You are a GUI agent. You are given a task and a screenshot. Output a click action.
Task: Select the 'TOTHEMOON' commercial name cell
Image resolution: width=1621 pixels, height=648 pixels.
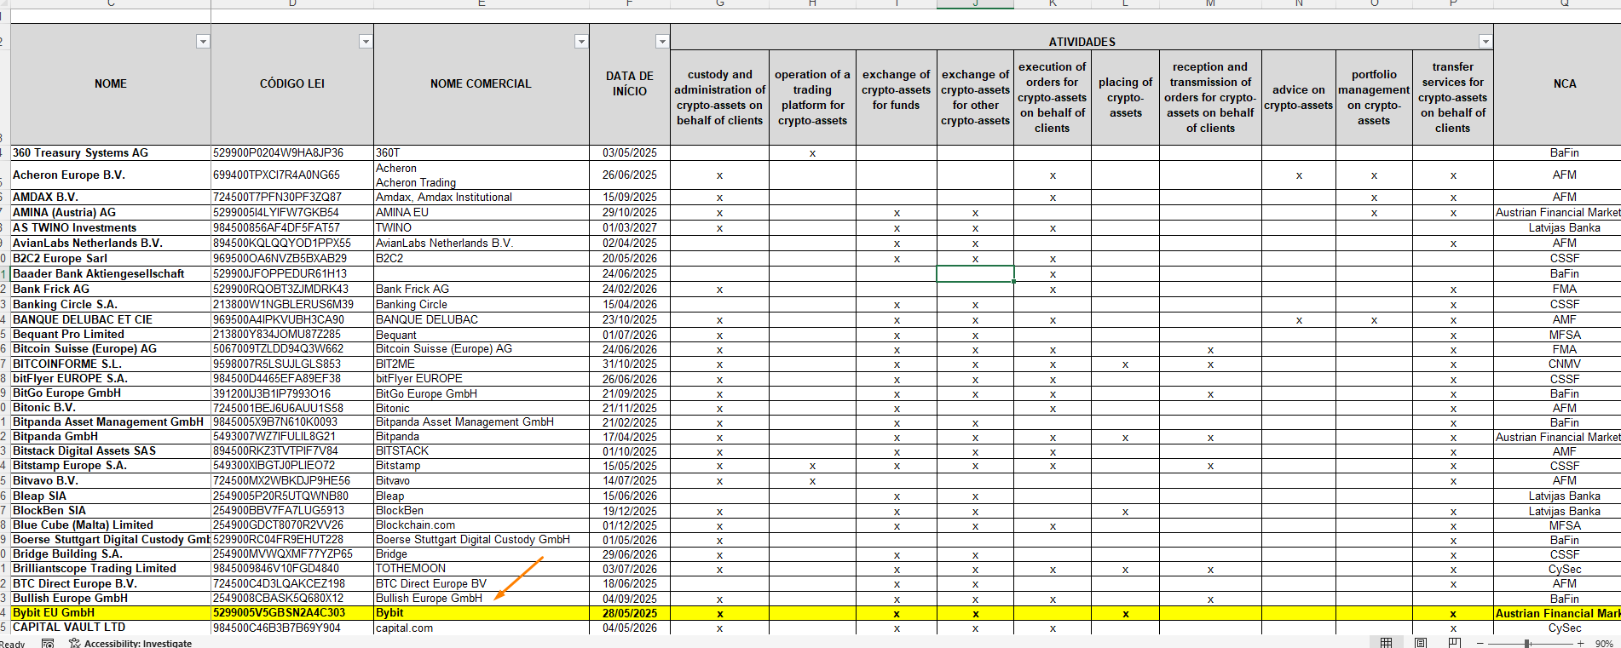tap(481, 568)
